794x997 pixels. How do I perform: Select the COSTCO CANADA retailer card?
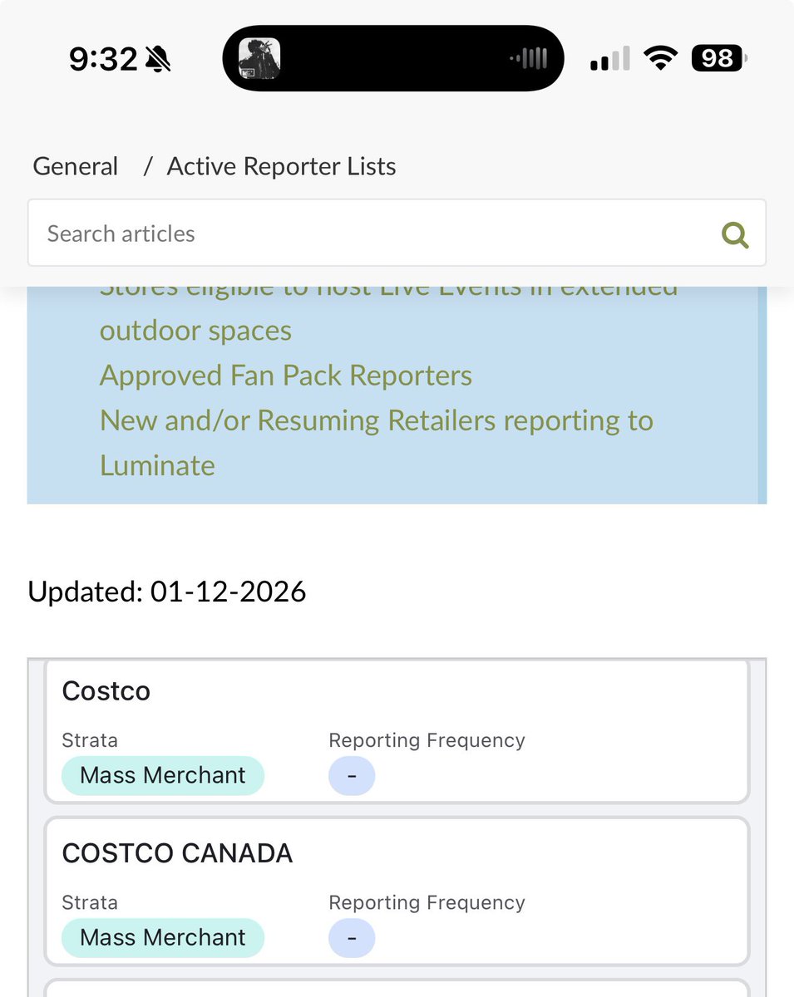pos(397,891)
